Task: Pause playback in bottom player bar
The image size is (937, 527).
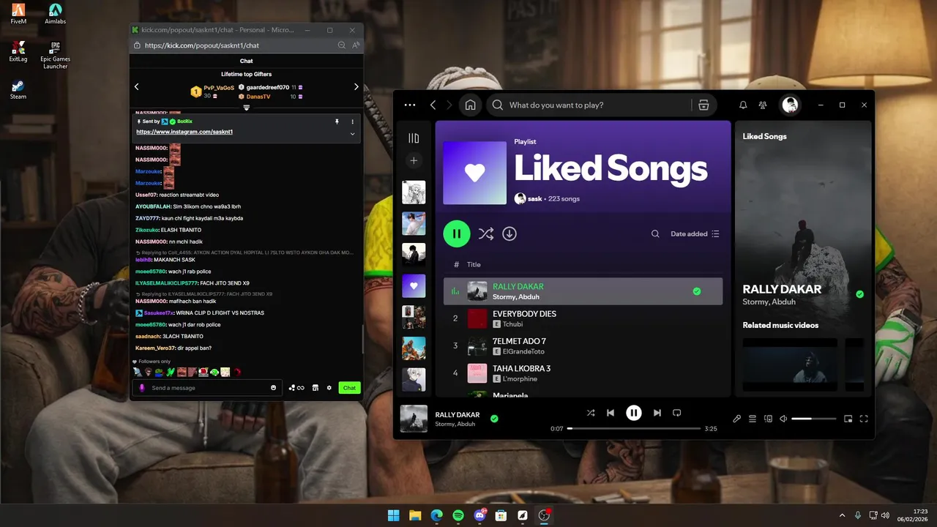Action: click(634, 413)
